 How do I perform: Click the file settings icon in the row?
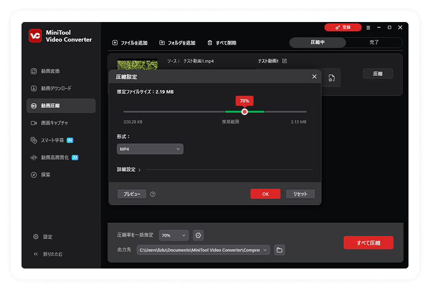(x=332, y=78)
